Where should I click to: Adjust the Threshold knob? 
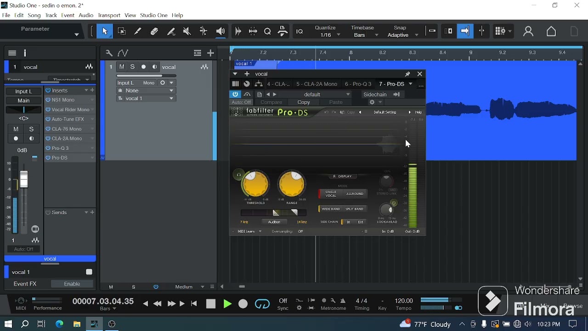click(x=256, y=185)
